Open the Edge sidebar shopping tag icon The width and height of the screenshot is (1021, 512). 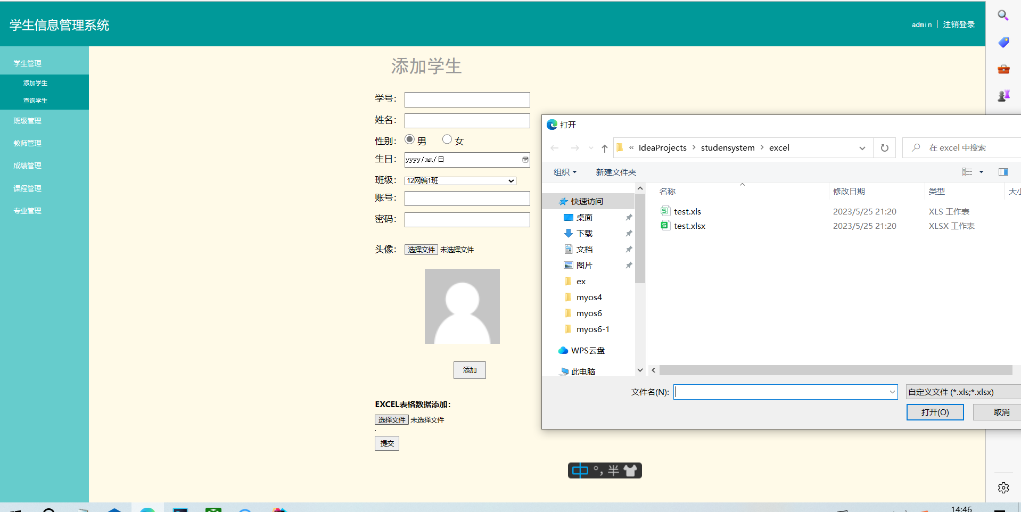1003,42
